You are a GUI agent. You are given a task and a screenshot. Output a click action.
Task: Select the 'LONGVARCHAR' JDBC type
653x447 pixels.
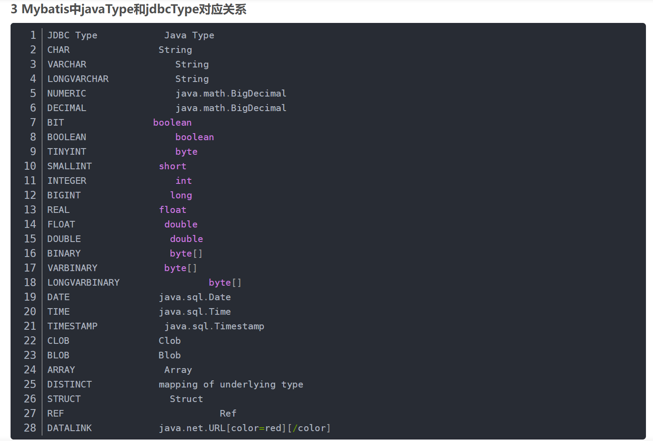click(78, 79)
